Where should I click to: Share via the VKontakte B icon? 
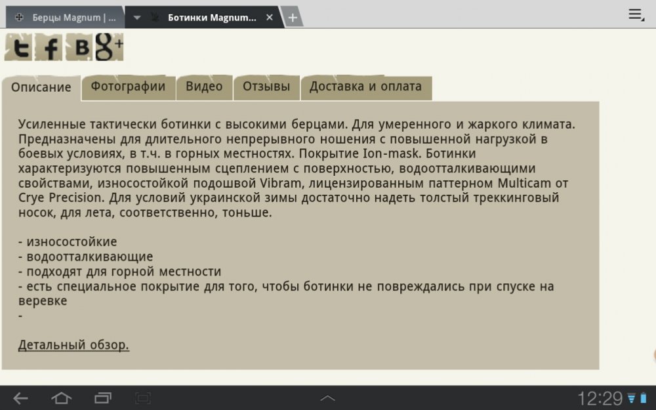[x=79, y=47]
